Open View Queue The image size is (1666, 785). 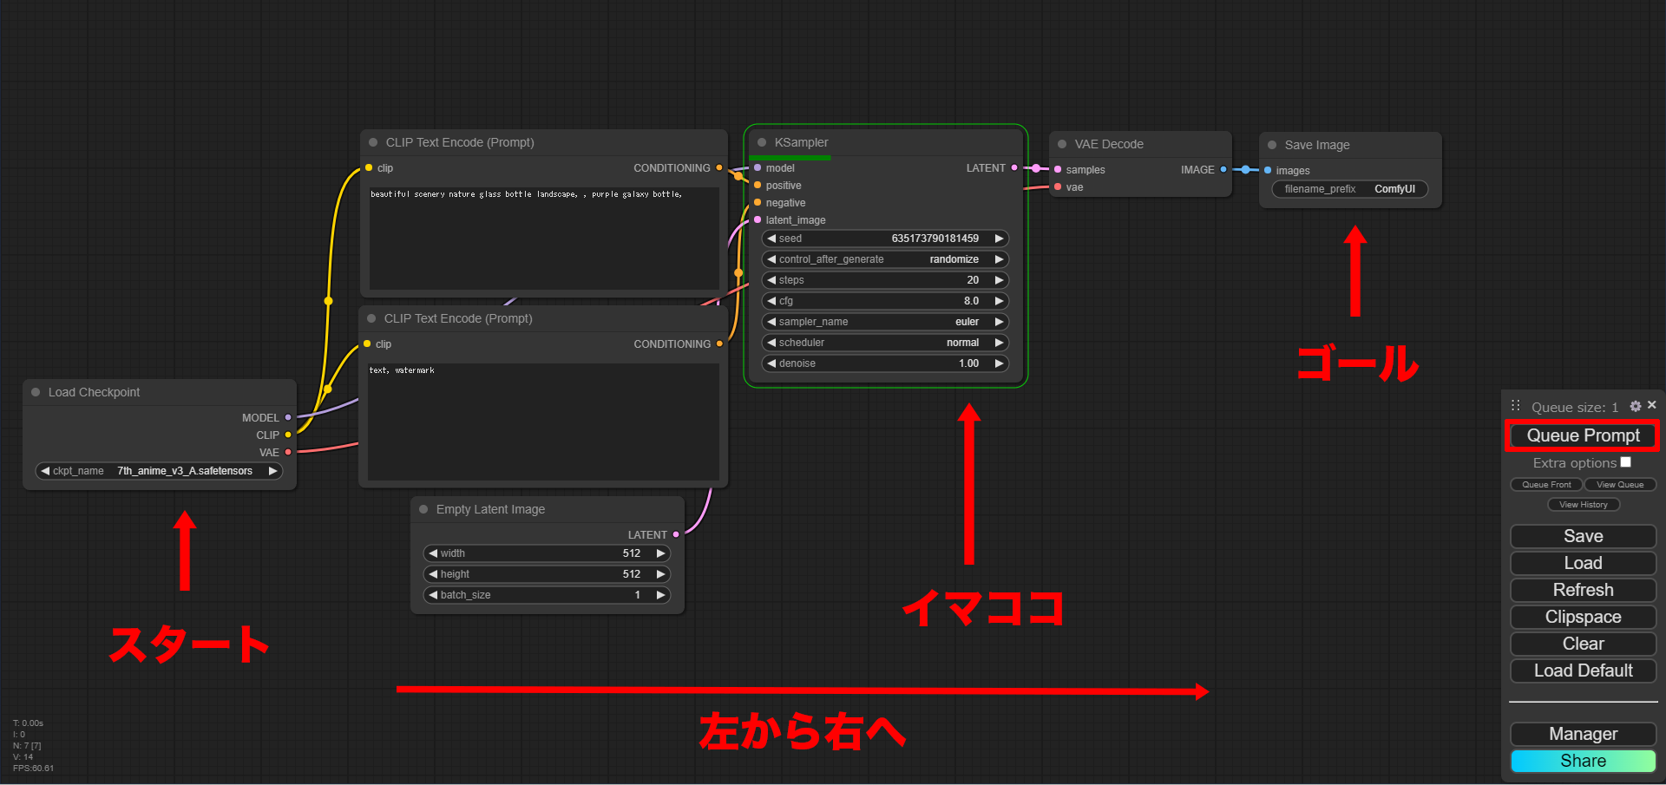[x=1620, y=485]
